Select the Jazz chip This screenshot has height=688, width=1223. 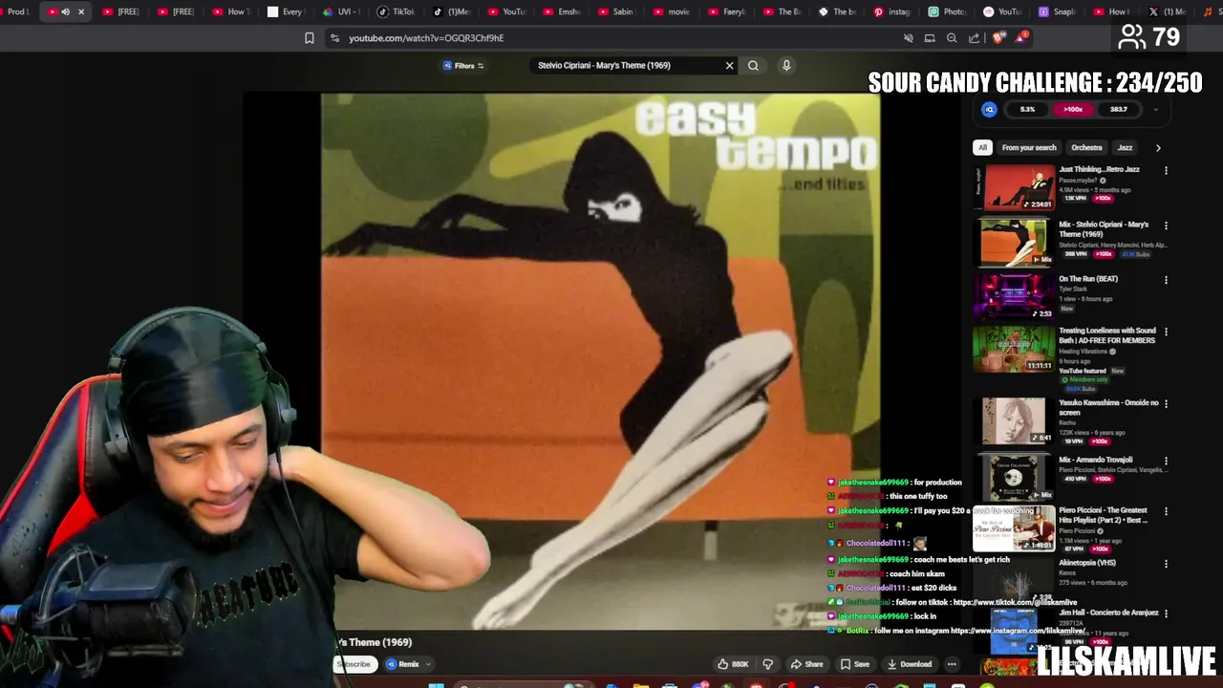(x=1125, y=147)
